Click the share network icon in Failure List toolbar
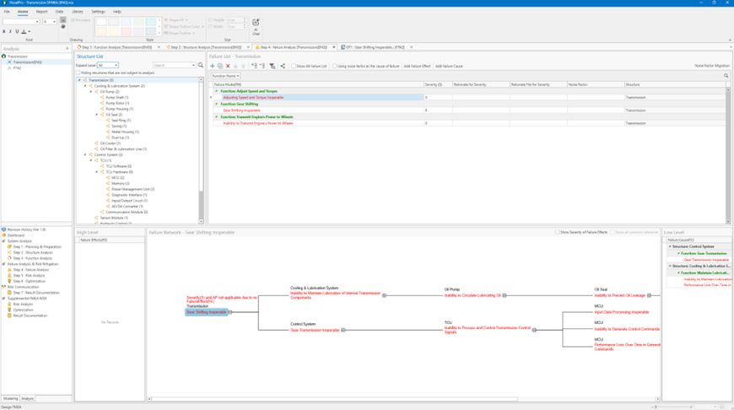This screenshot has height=410, width=734. pos(283,66)
